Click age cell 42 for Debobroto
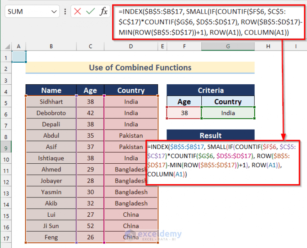Screen dimensions: 307x248 (x=90, y=113)
